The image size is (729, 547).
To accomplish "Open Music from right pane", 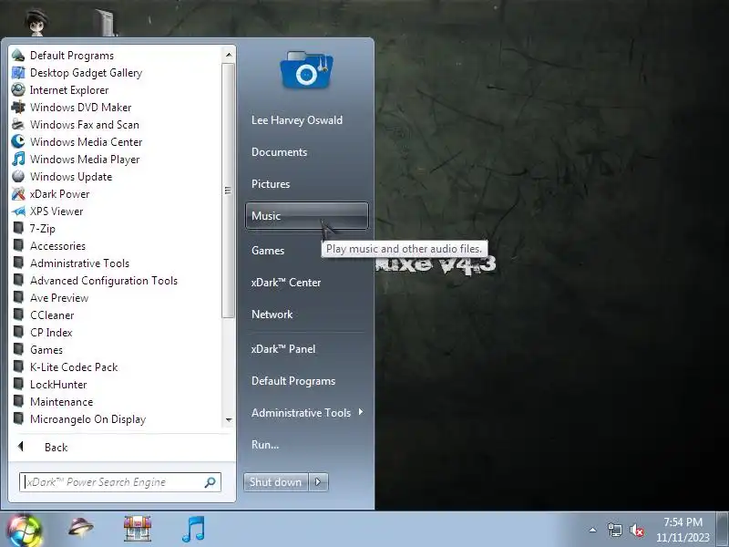I will pos(307,216).
